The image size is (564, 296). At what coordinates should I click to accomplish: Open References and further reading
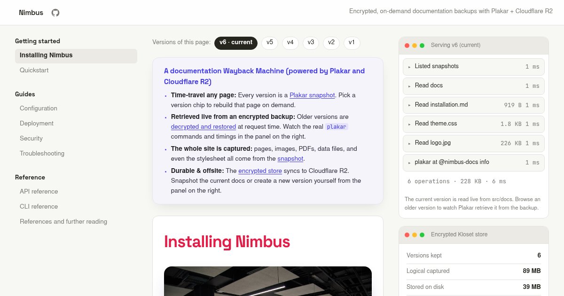pos(76,222)
